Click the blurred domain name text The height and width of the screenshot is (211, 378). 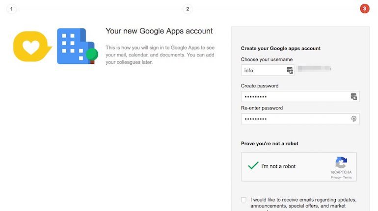click(x=314, y=69)
